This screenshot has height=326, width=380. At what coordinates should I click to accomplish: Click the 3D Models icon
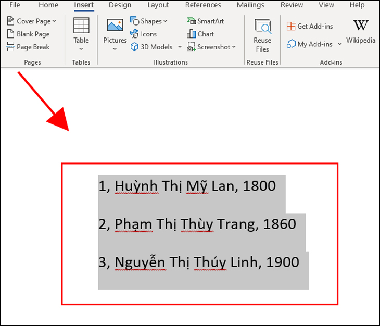(134, 47)
